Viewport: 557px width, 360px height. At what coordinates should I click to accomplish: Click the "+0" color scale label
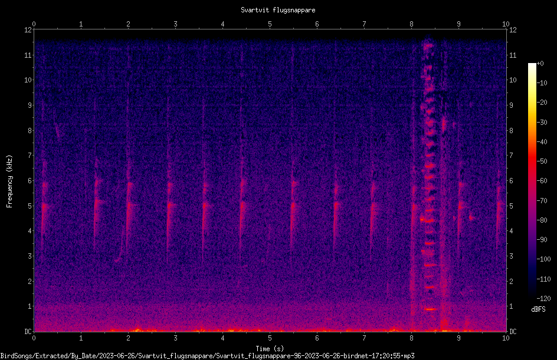pos(540,64)
